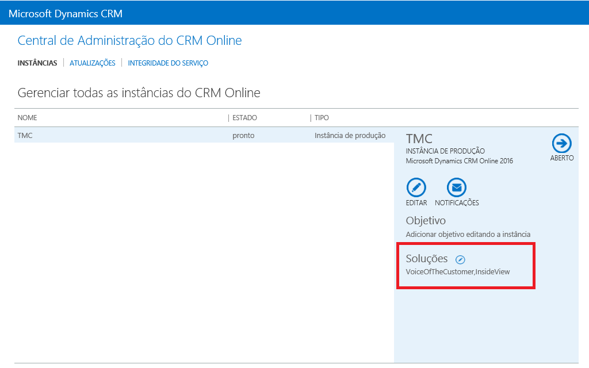Click the Editar pencil icon
589x368 pixels.
[x=416, y=187]
